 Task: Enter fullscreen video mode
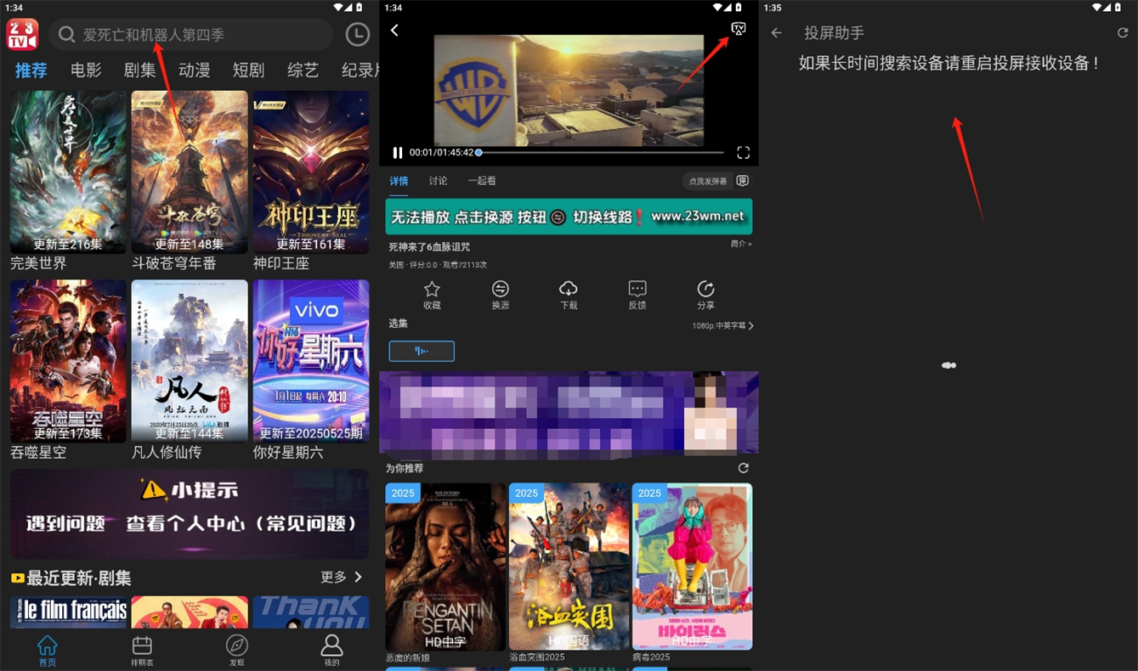tap(744, 153)
